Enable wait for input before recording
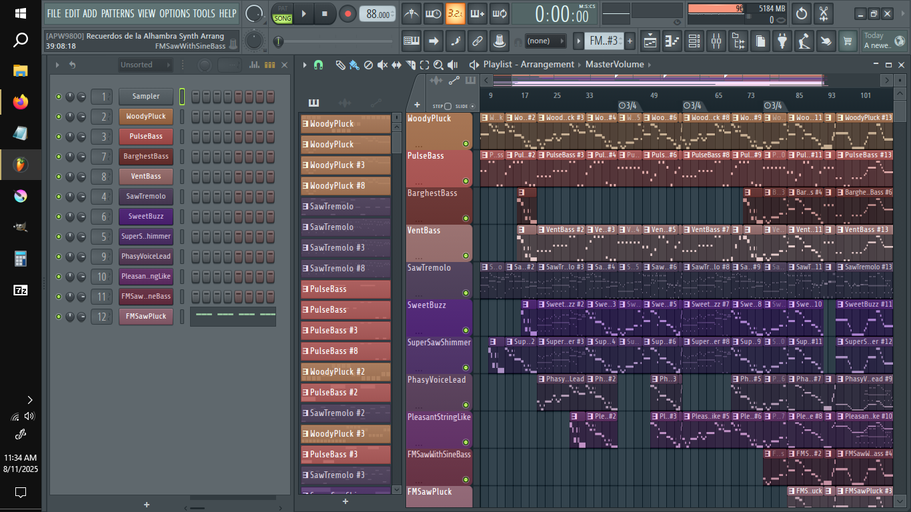The image size is (911, 512). click(433, 13)
